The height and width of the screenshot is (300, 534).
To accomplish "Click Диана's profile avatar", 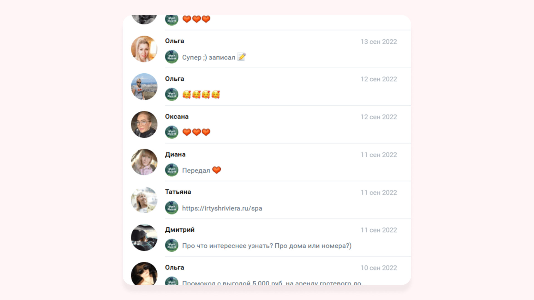I will tap(144, 162).
